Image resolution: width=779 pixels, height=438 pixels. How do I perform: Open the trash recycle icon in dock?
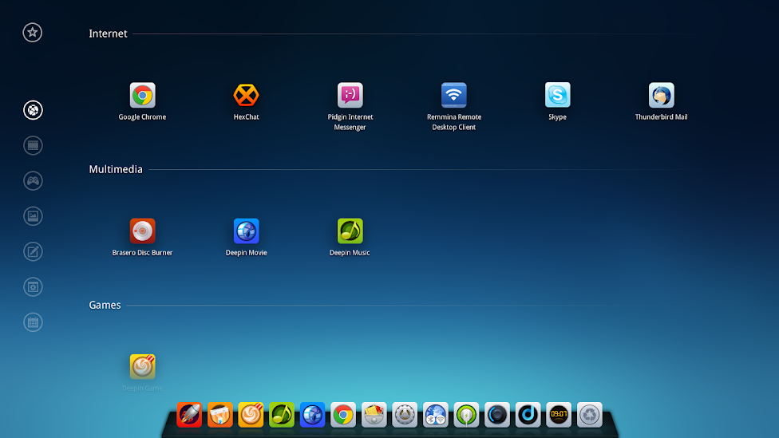(x=590, y=415)
